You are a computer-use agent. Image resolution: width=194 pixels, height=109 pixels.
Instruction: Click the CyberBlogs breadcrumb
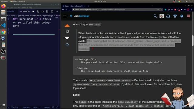[x=48, y=15]
